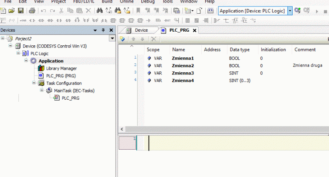Collapse the PLC Logic tree node
Screen dimensions: 329x177
(18, 53)
